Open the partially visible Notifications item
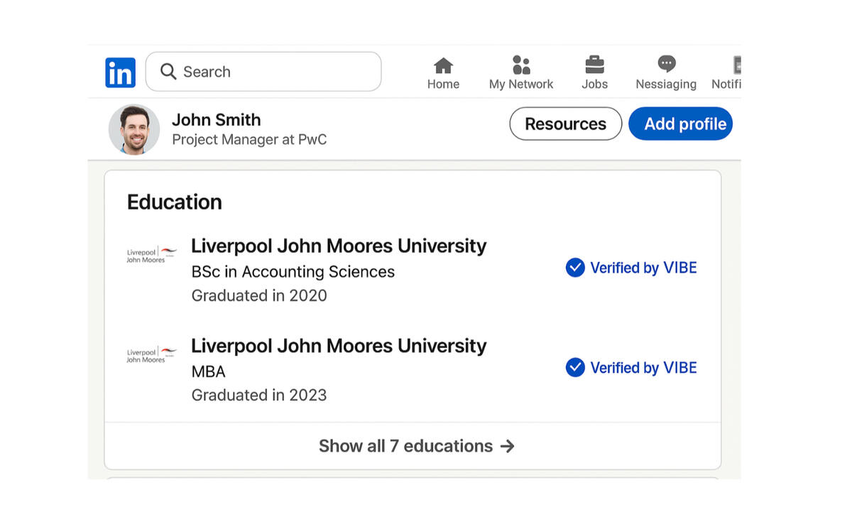 point(726,74)
